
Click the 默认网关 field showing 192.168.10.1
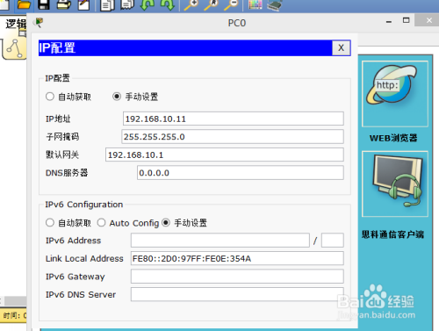(x=225, y=155)
